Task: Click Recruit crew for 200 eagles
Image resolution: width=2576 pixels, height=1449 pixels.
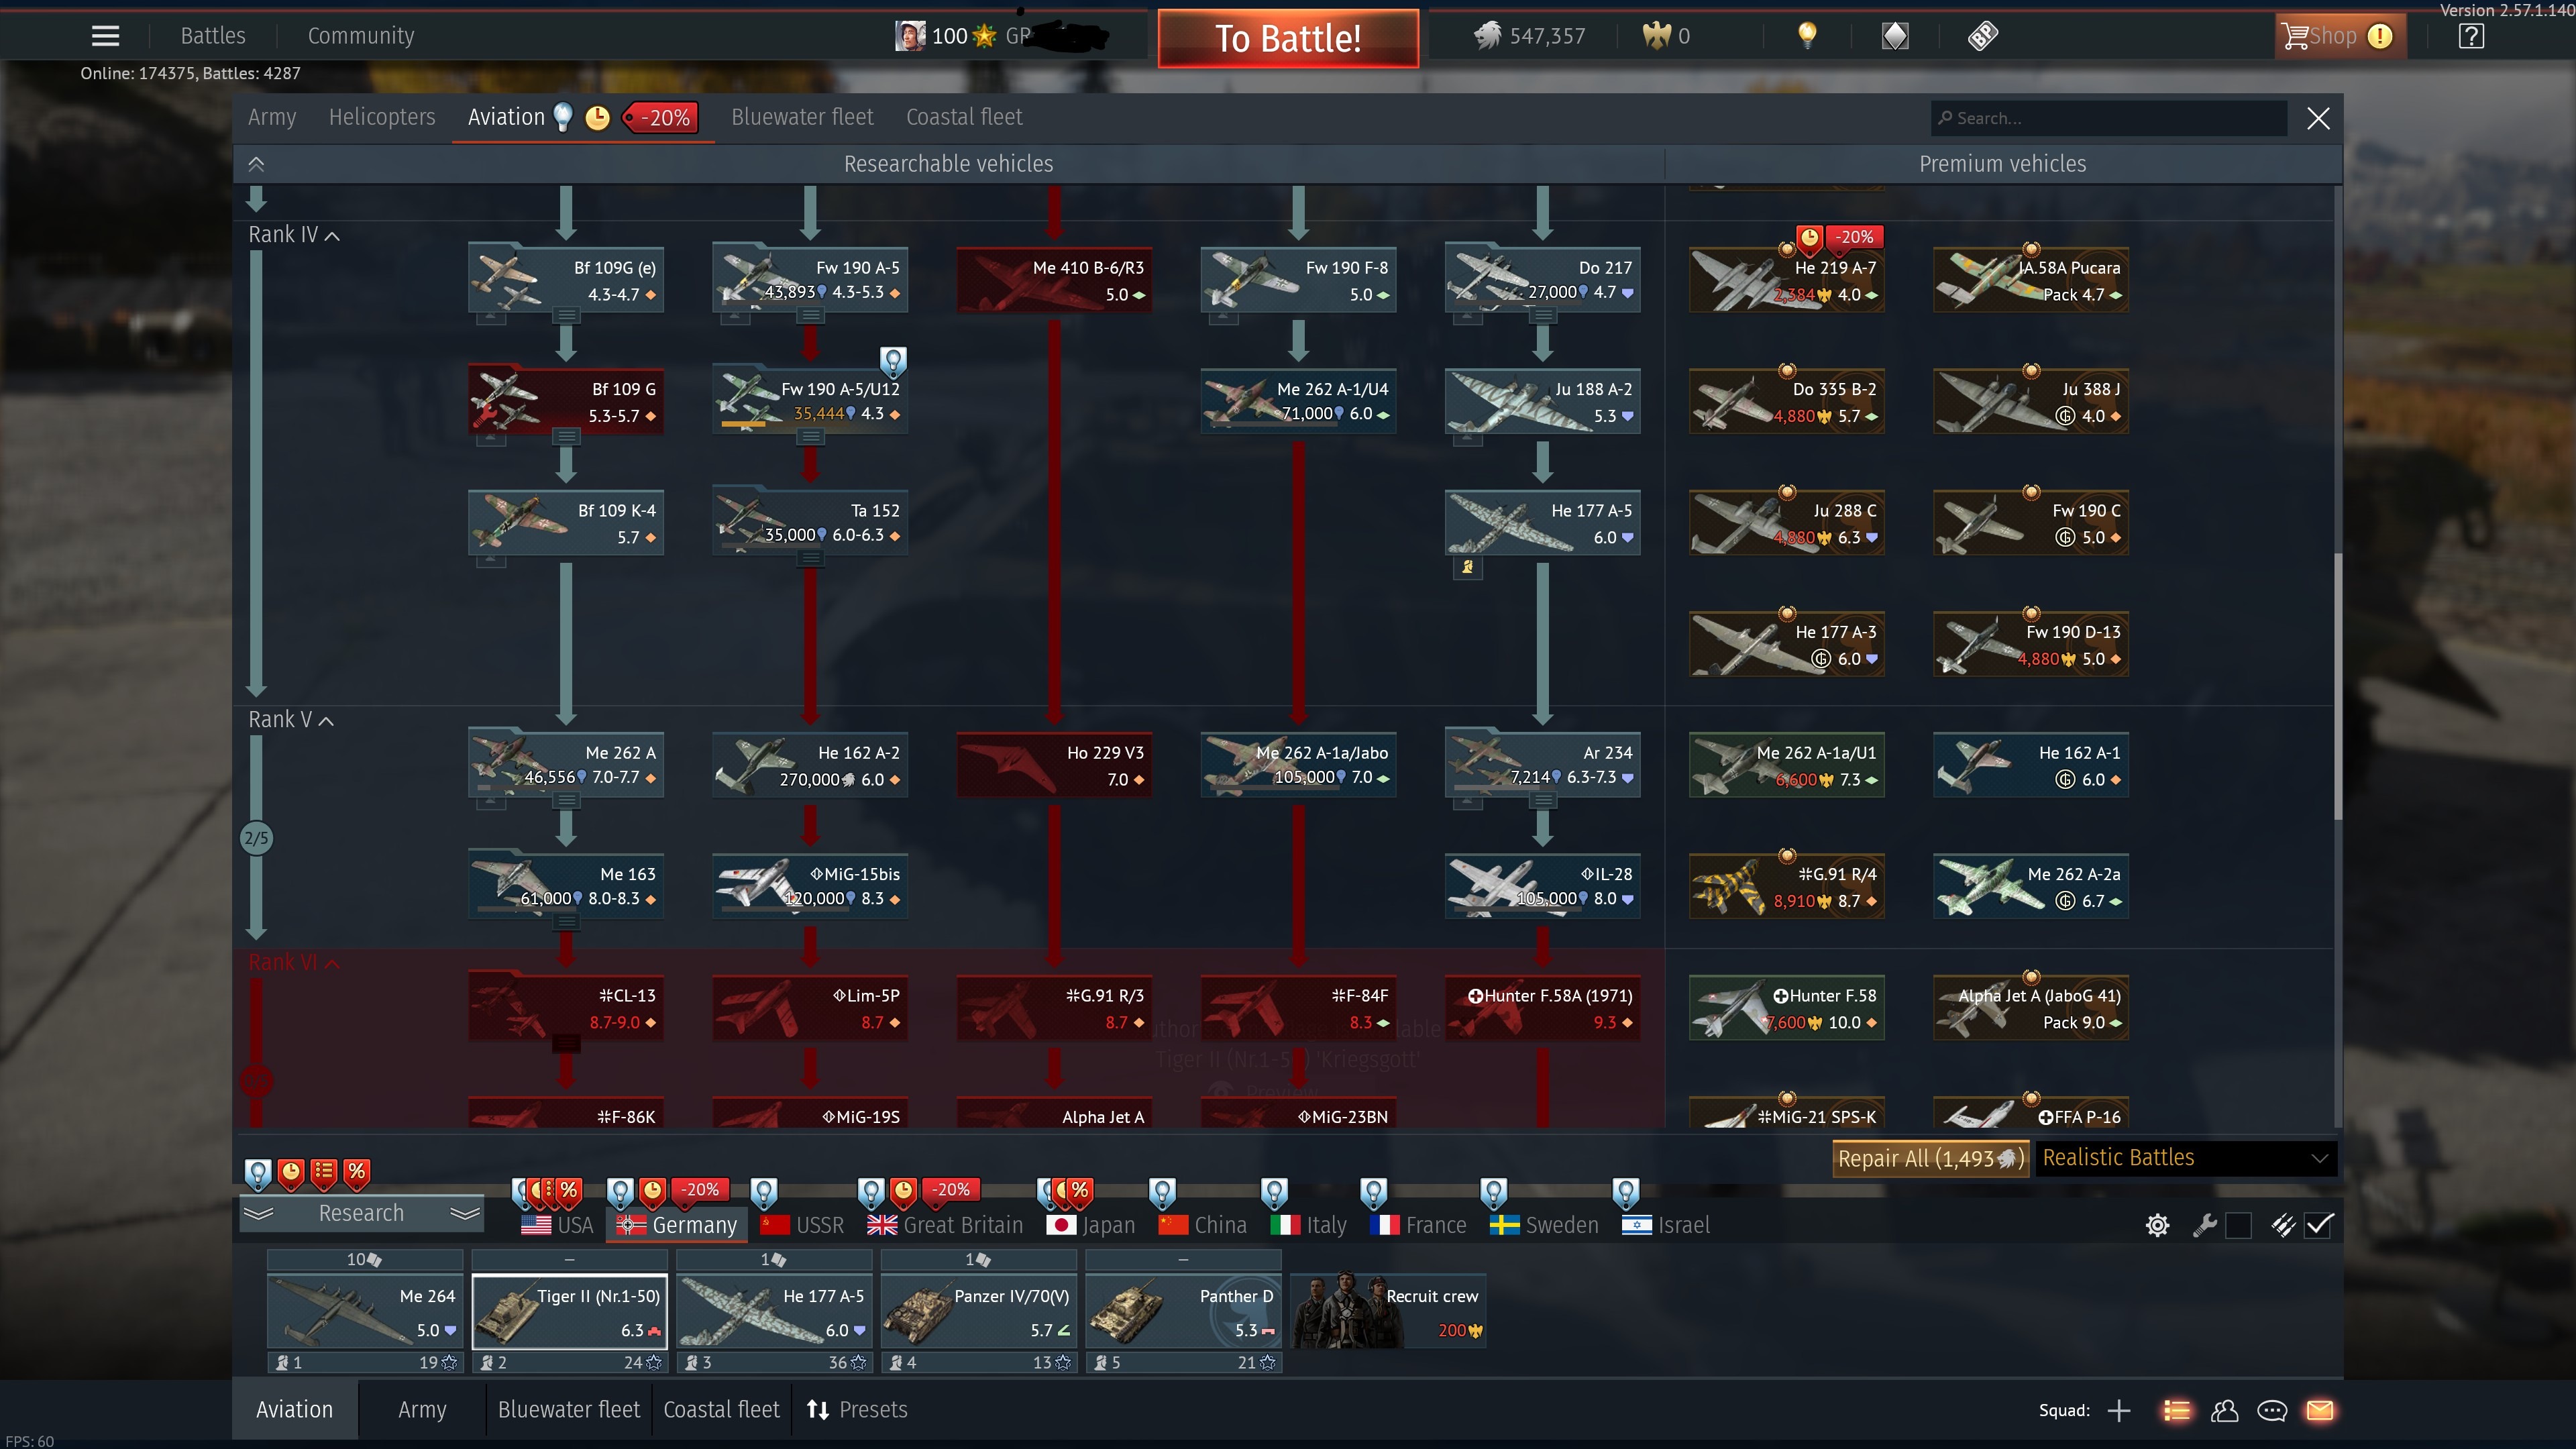Action: [x=1388, y=1312]
